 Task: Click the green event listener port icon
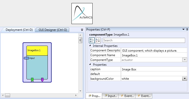(32, 80)
